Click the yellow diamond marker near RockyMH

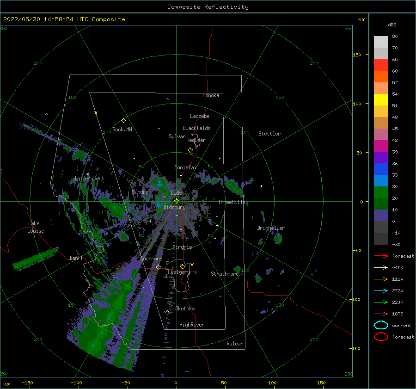(123, 121)
